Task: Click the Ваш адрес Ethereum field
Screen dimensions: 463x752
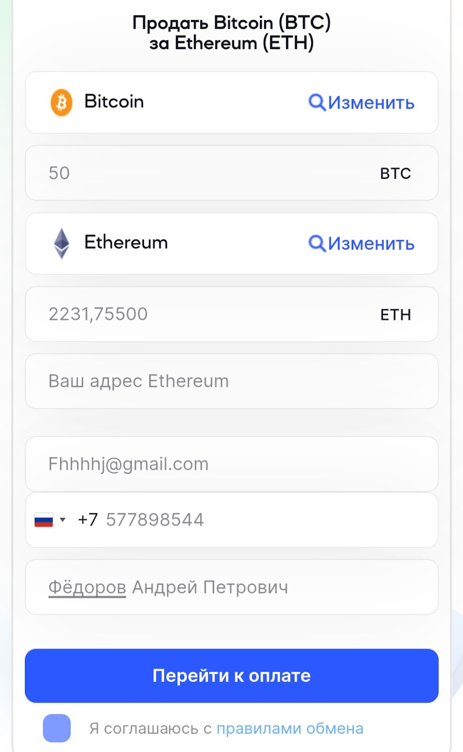Action: click(232, 381)
